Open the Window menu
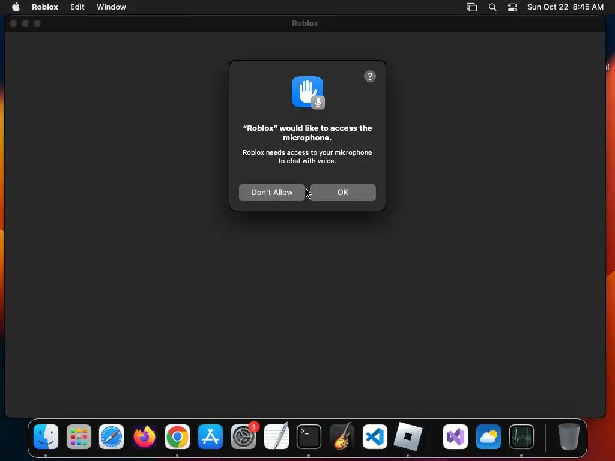The image size is (615, 461). click(111, 7)
